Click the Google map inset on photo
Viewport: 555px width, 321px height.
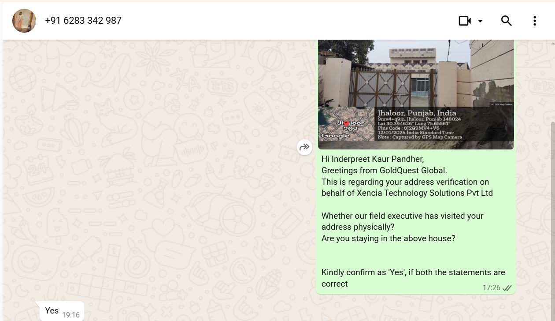(x=346, y=124)
